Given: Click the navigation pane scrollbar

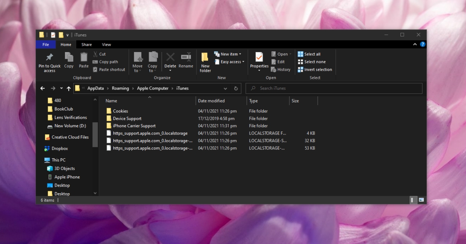Looking at the screenshot, I should pyautogui.click(x=95, y=134).
